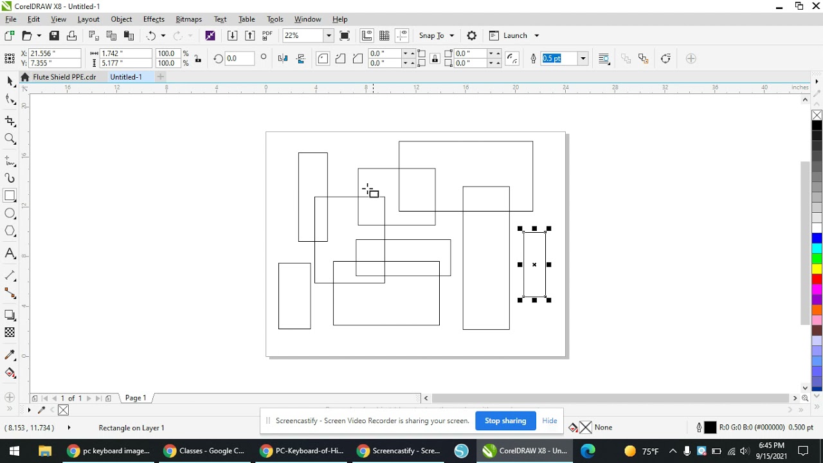
Task: Click the Export icon
Action: (250, 35)
